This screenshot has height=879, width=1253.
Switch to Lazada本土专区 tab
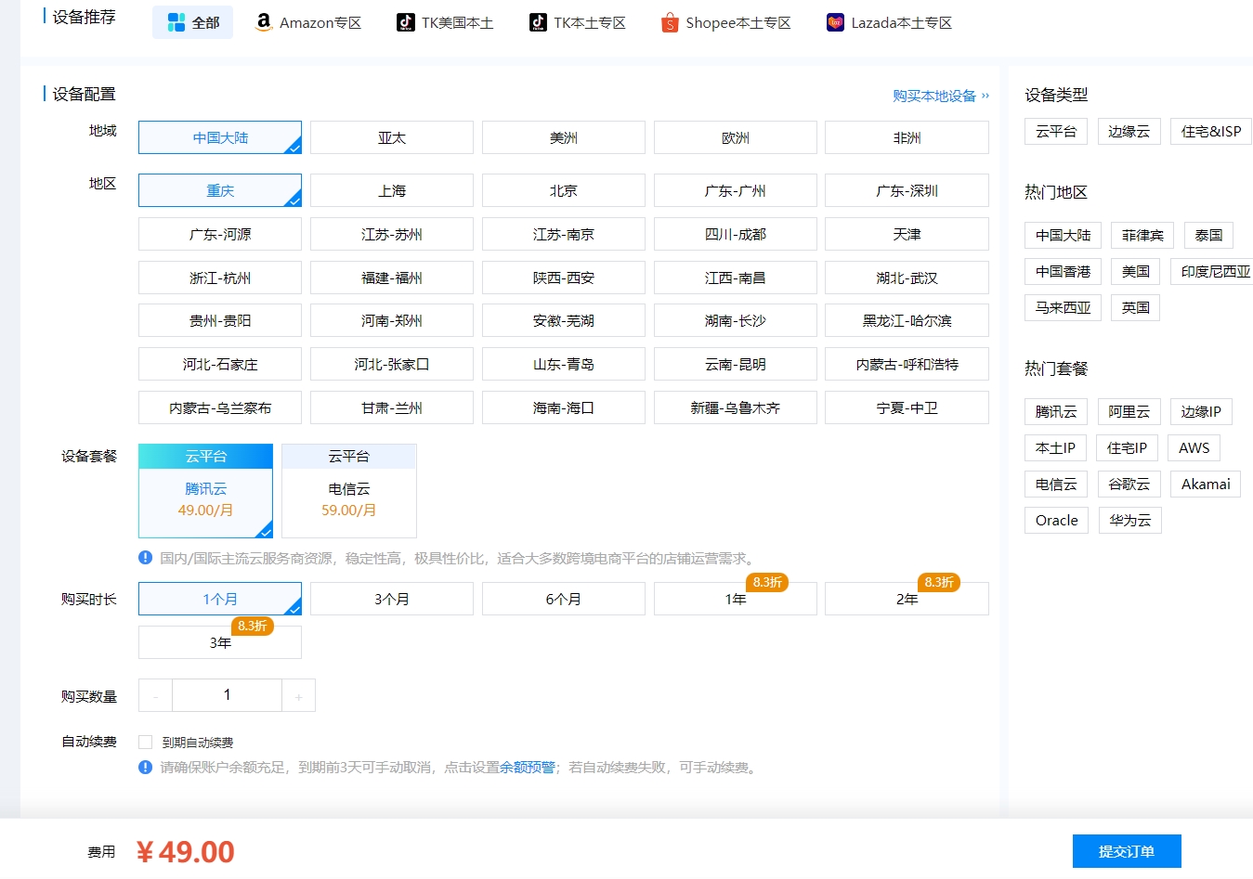889,22
